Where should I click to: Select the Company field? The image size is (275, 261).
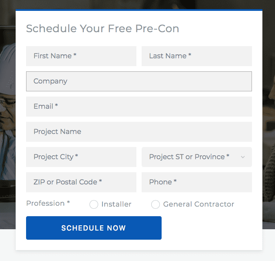(139, 81)
